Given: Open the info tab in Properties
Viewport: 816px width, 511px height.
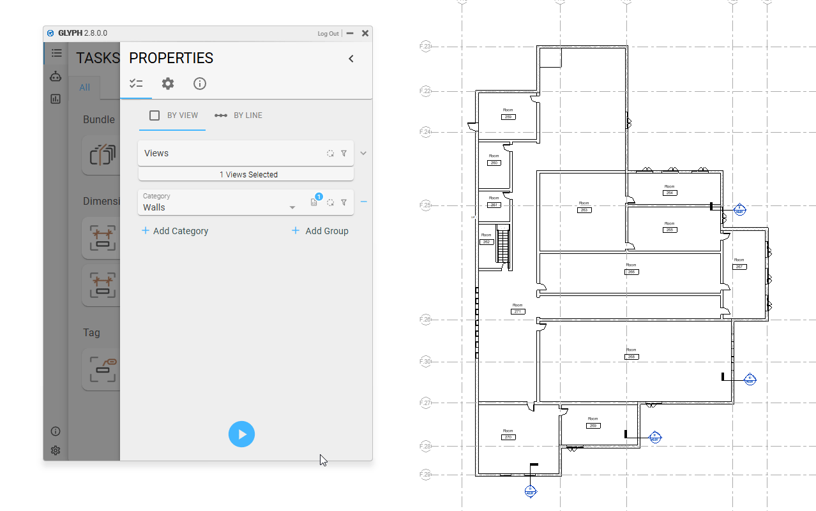Looking at the screenshot, I should (200, 84).
